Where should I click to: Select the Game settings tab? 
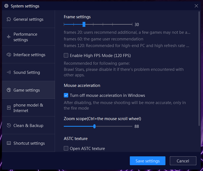pos(28,90)
